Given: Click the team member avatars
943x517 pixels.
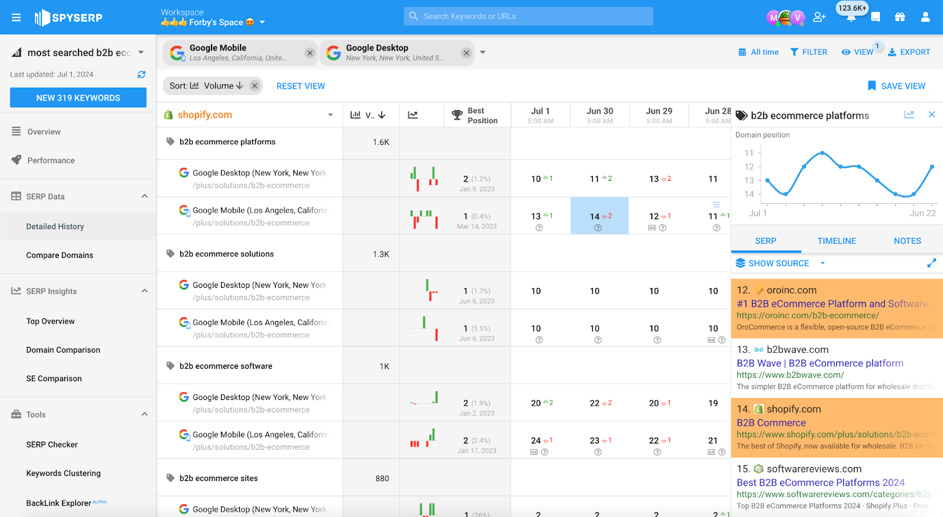Looking at the screenshot, I should point(786,18).
